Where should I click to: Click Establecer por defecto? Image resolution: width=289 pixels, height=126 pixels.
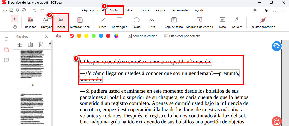pos(182,36)
